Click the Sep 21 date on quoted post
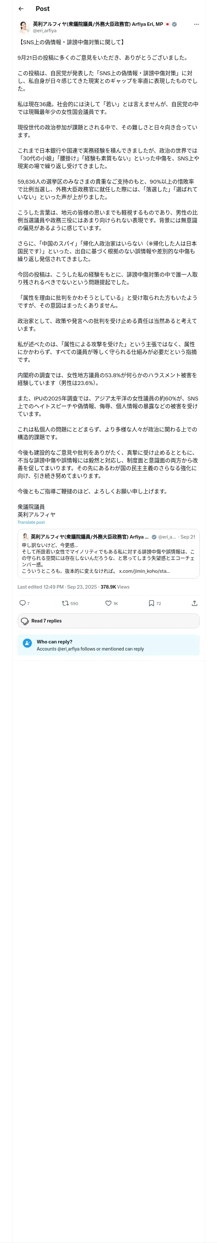217x1243 pixels. 188,537
